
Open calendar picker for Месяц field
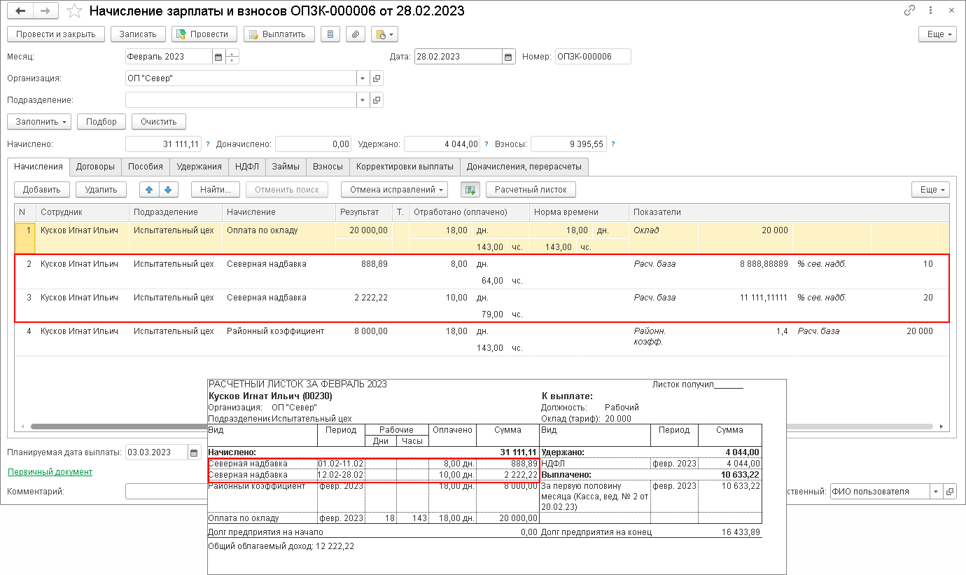click(218, 57)
